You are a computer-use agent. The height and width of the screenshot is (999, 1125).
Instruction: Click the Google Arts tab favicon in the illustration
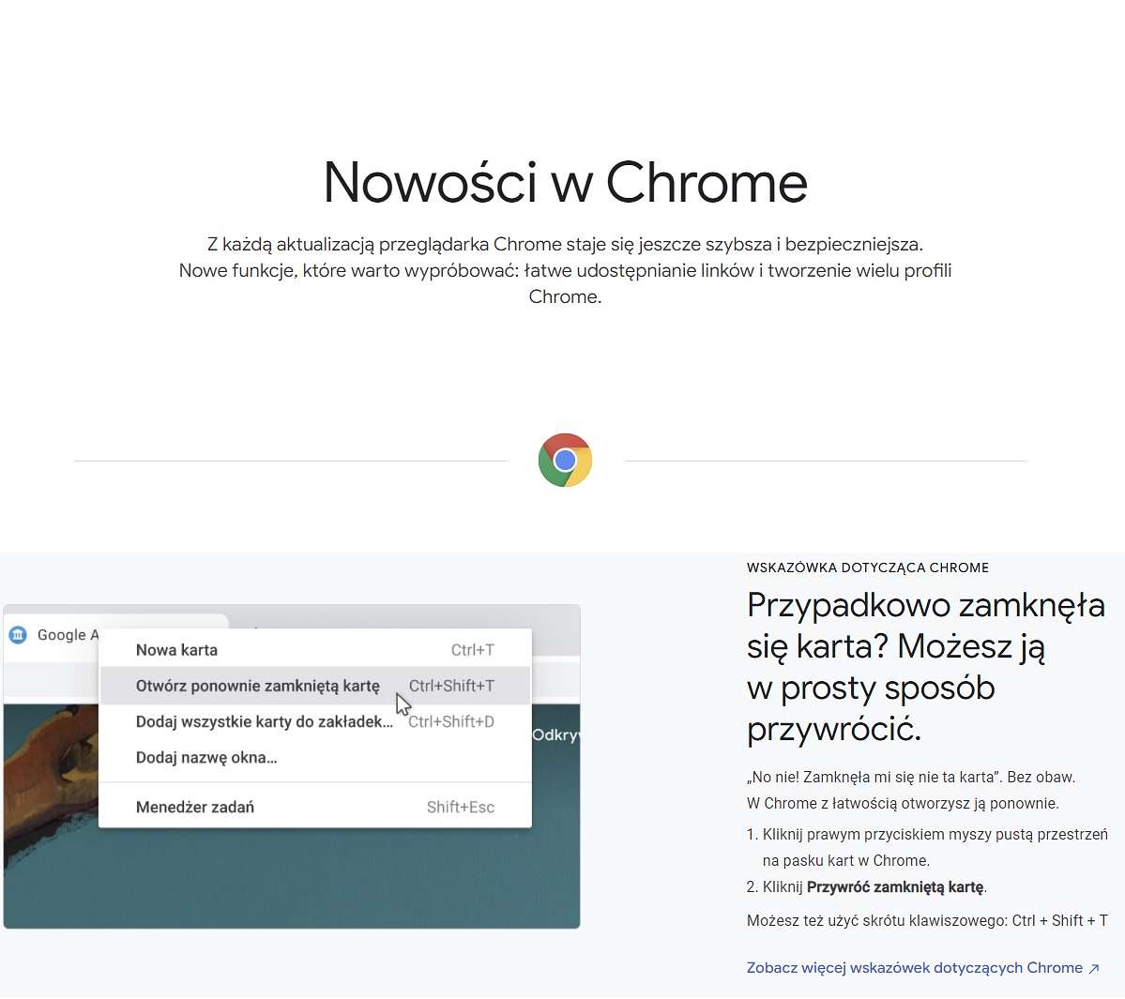pyautogui.click(x=18, y=635)
